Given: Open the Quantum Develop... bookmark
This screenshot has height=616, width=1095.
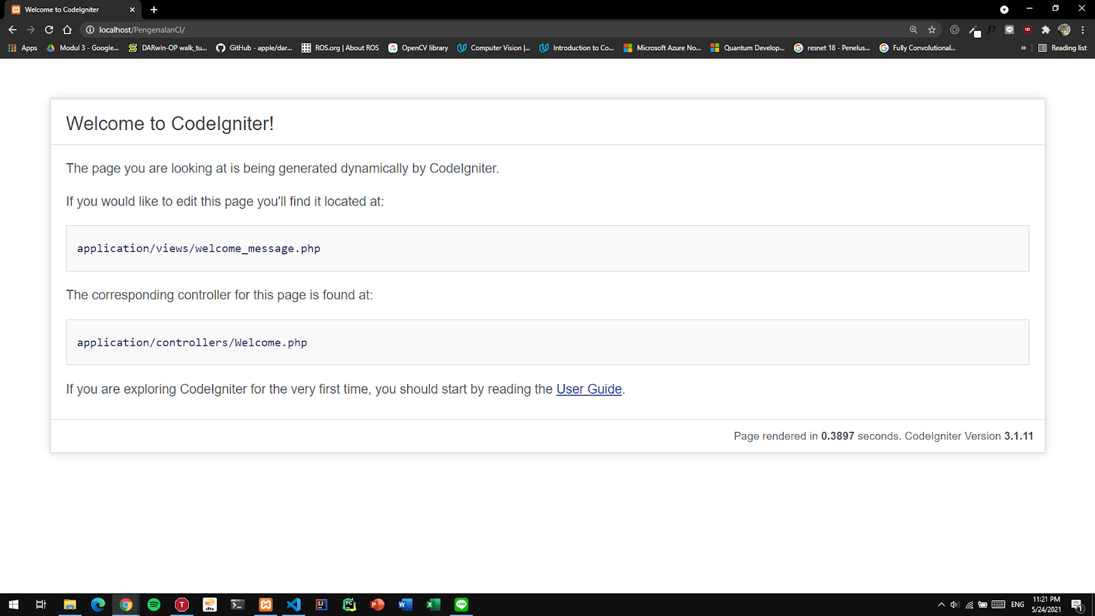Looking at the screenshot, I should (x=747, y=48).
